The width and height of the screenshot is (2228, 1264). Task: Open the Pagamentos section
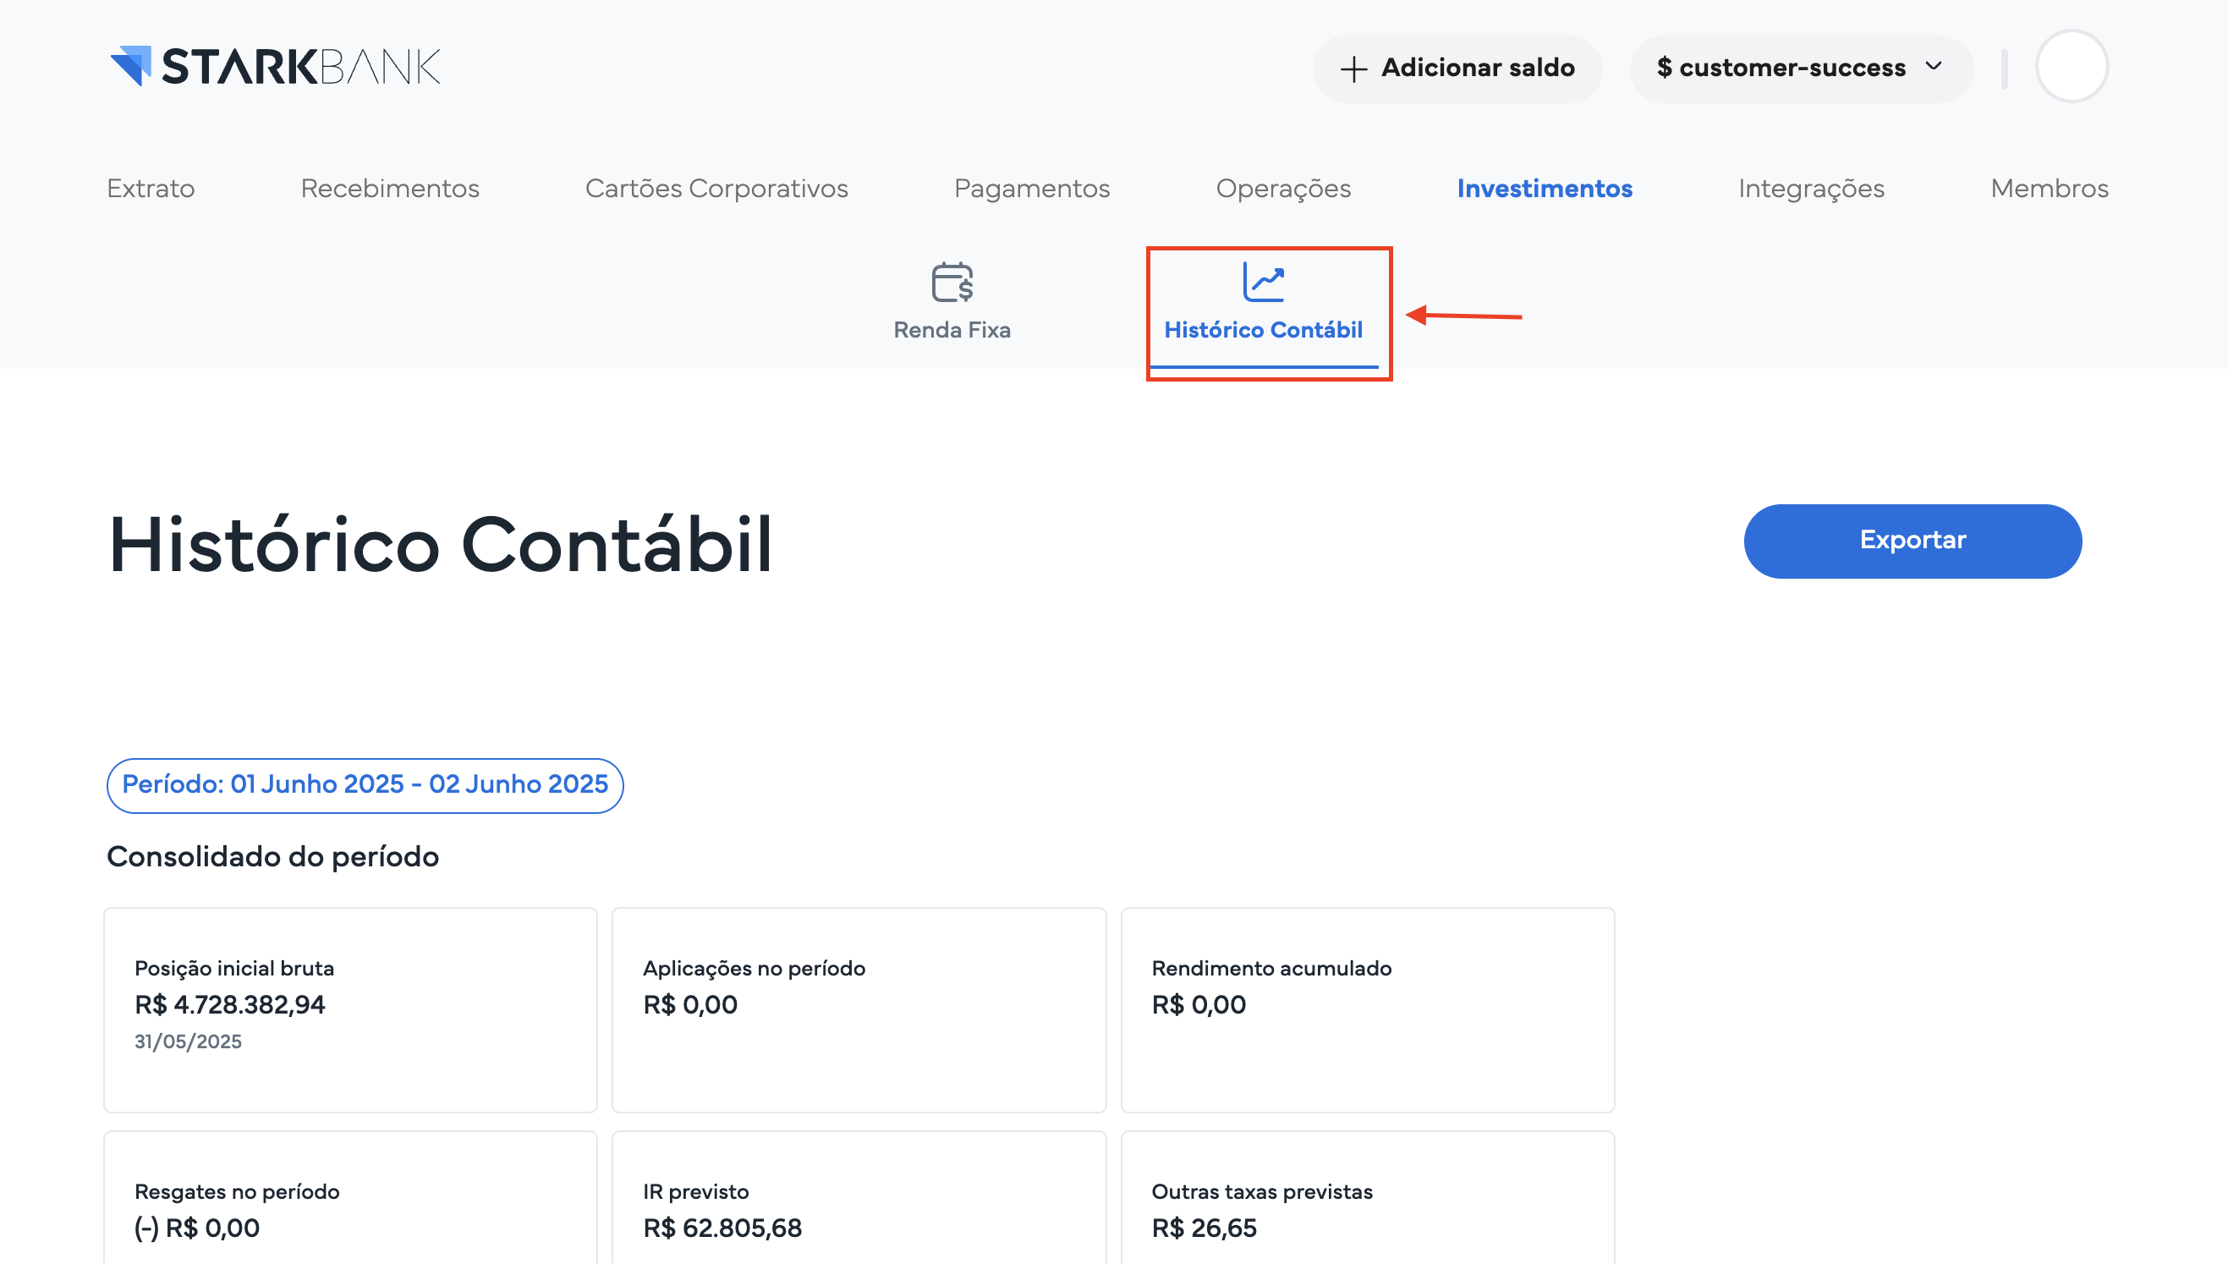coord(1032,189)
